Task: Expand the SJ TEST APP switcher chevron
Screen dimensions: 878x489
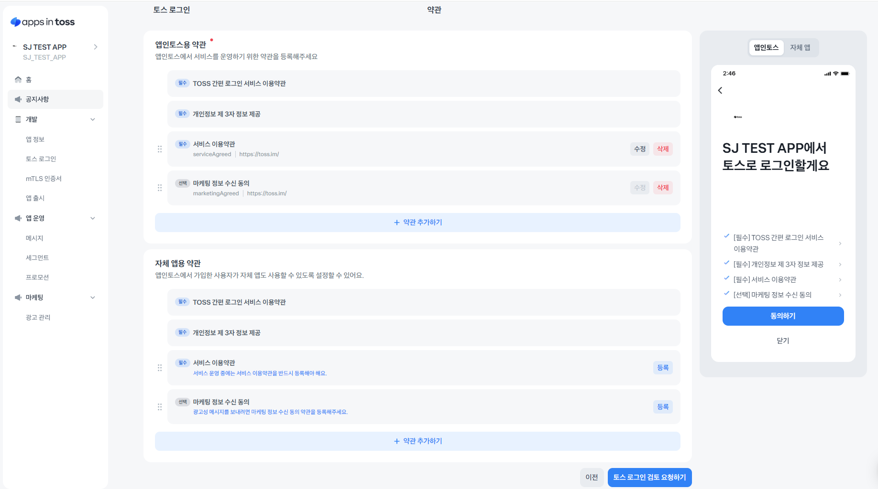Action: (96, 47)
